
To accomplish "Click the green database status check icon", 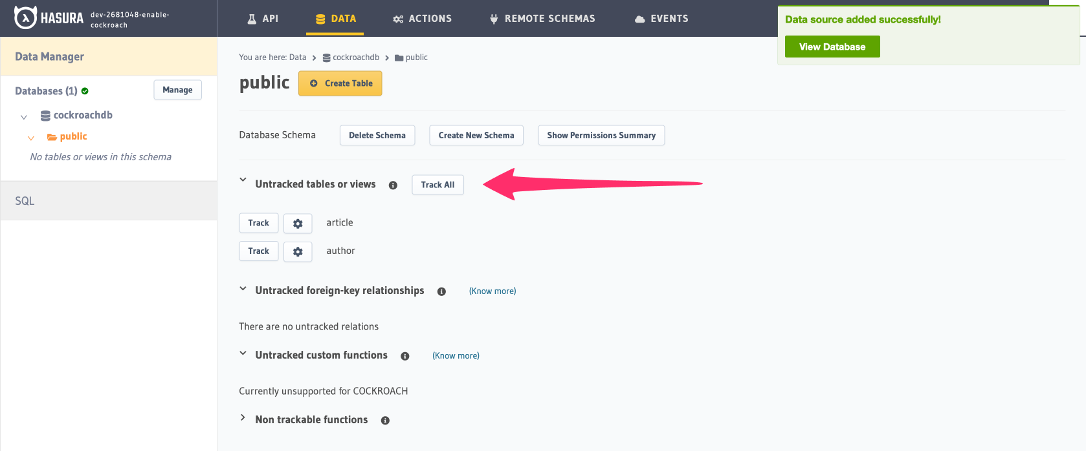I will (85, 91).
